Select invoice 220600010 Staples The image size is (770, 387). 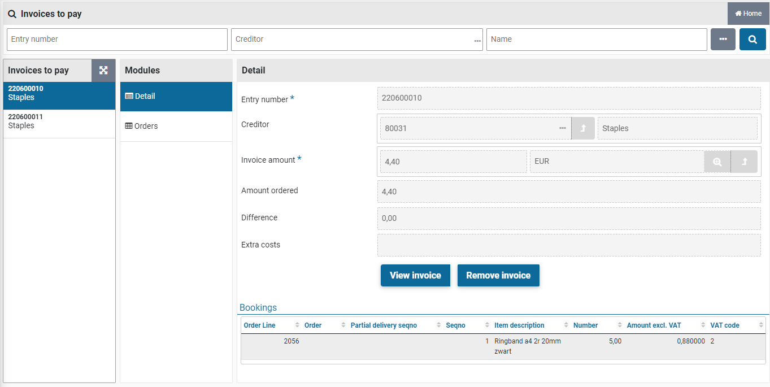(59, 93)
